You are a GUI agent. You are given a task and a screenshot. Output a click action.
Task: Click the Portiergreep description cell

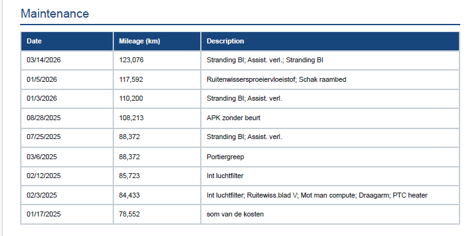click(x=331, y=157)
